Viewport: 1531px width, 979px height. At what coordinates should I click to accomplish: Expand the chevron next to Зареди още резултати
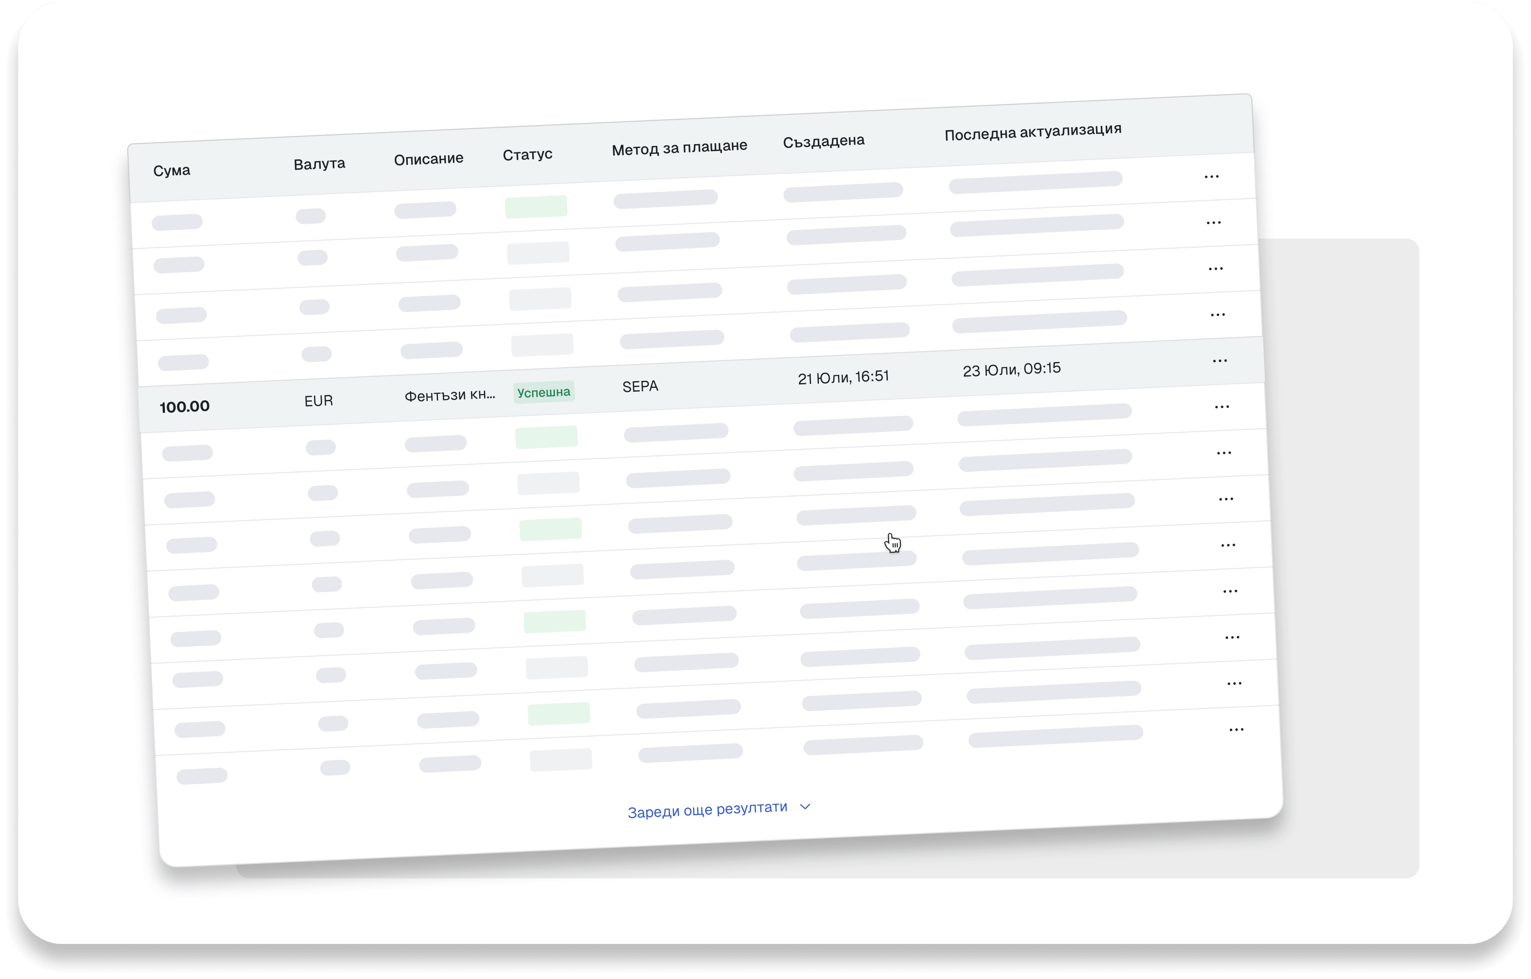[x=805, y=807]
